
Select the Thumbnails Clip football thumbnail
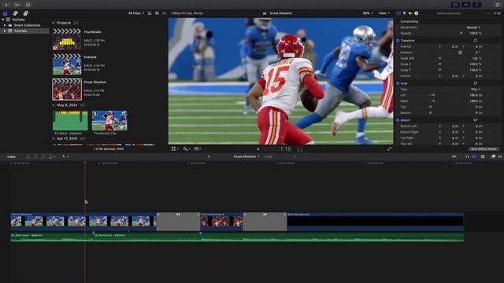tap(109, 120)
